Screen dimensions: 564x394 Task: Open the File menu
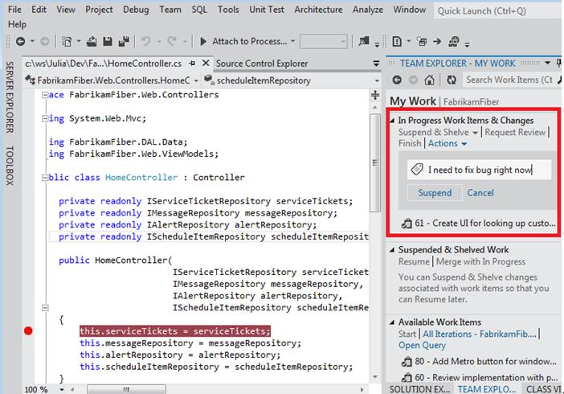(14, 10)
